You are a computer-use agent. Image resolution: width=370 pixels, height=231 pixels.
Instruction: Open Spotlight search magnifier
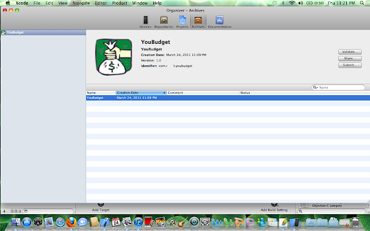(x=362, y=3)
